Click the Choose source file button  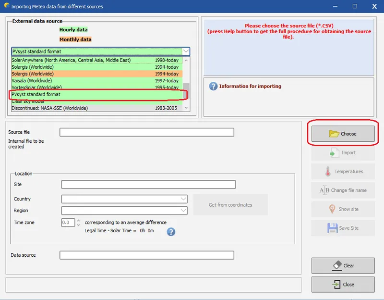(343, 134)
